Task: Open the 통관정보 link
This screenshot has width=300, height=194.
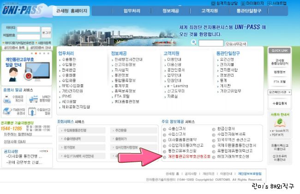Action: [x=121, y=75]
